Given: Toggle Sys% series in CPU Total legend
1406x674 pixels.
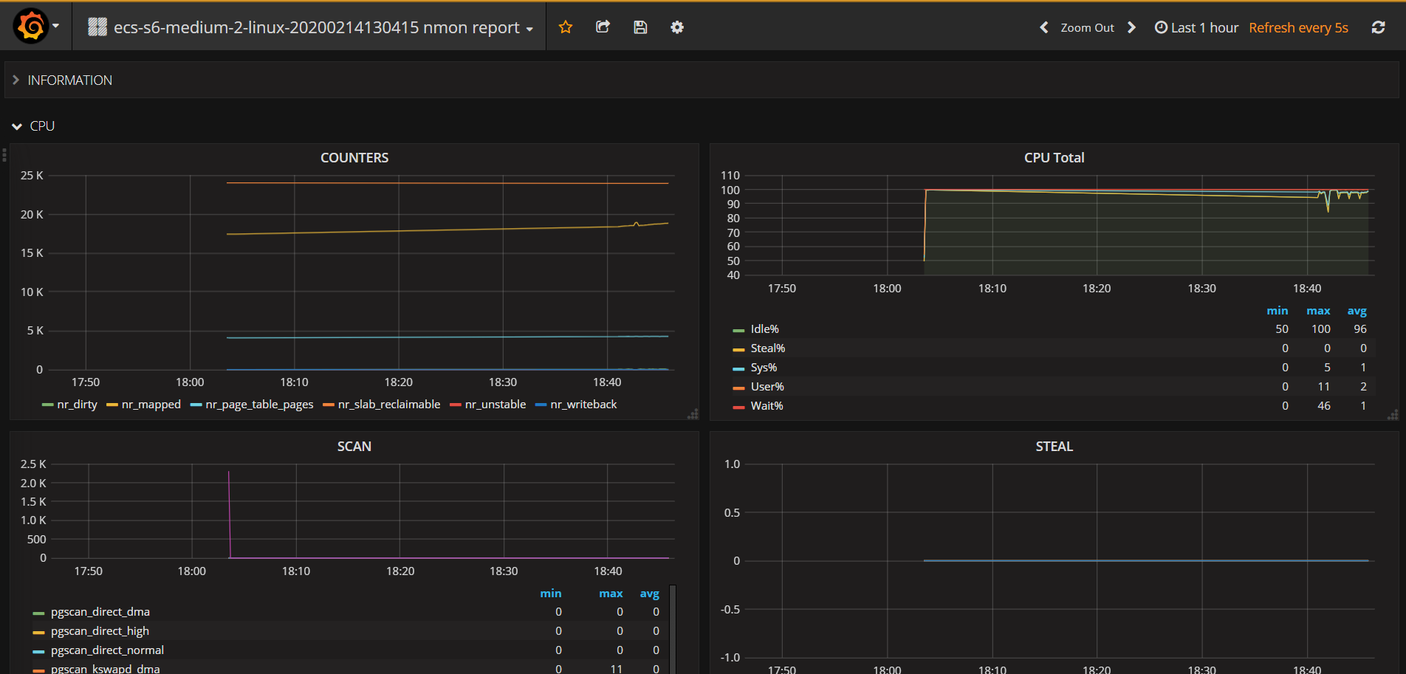Looking at the screenshot, I should click(x=764, y=367).
